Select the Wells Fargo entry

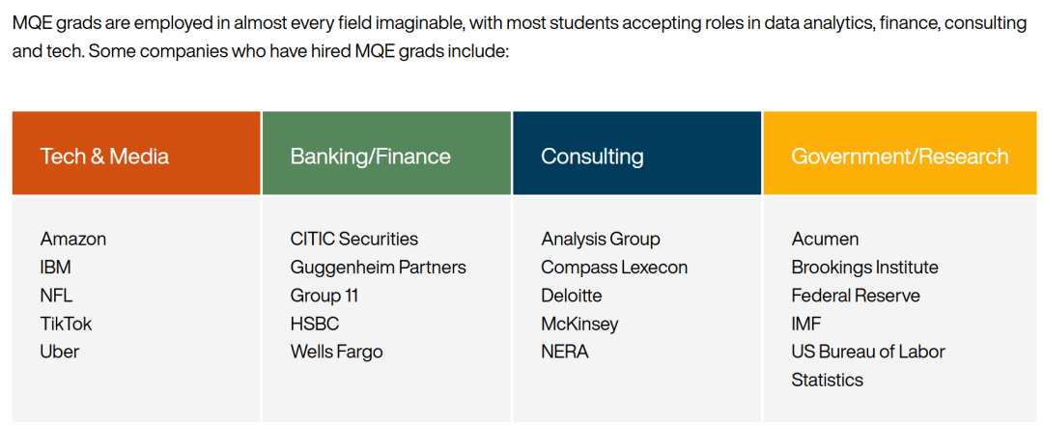(336, 352)
